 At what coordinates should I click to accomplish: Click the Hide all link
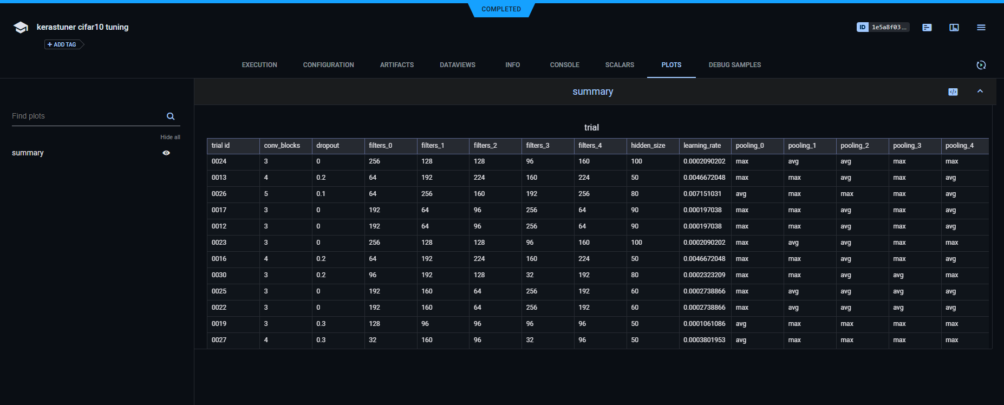click(170, 138)
